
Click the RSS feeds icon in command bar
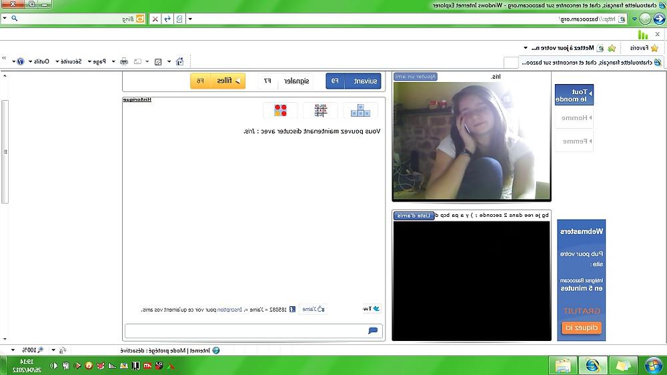[158, 61]
